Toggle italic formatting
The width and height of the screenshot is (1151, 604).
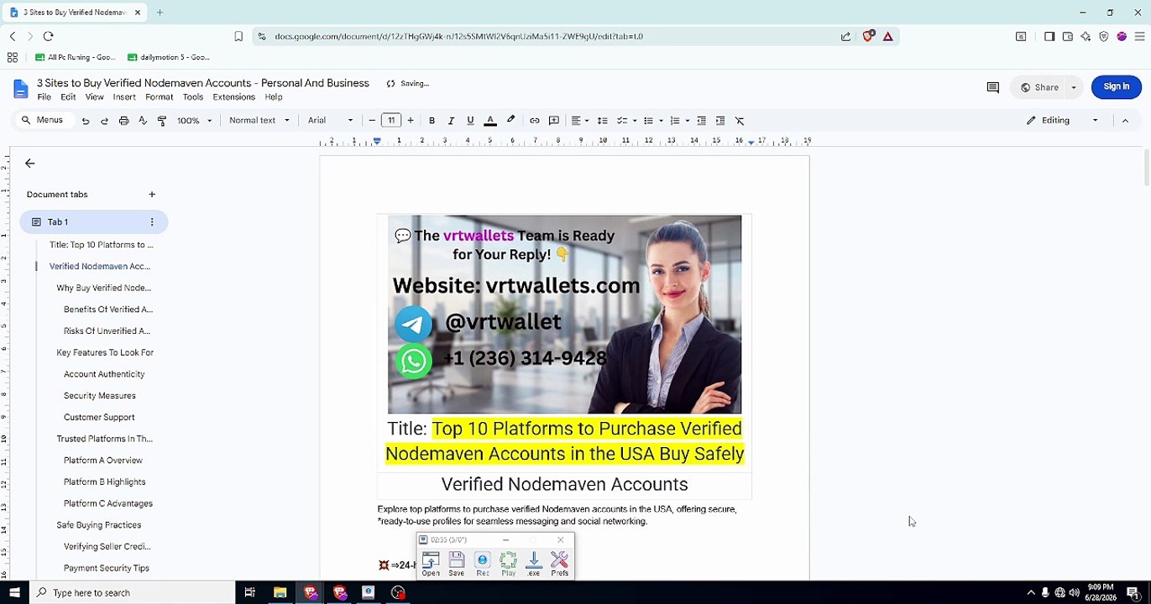[451, 121]
